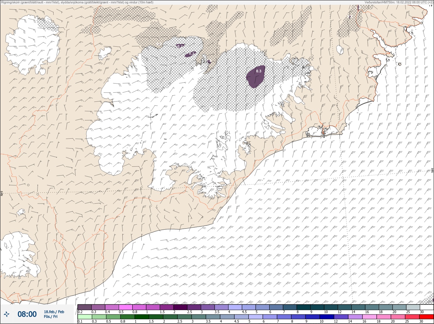Click the bottom legend swatch starting at 3
This screenshot has width=434, height=324.
click(x=198, y=317)
